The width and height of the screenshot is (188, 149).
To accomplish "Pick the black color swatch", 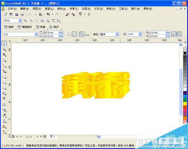I will point(185,53).
